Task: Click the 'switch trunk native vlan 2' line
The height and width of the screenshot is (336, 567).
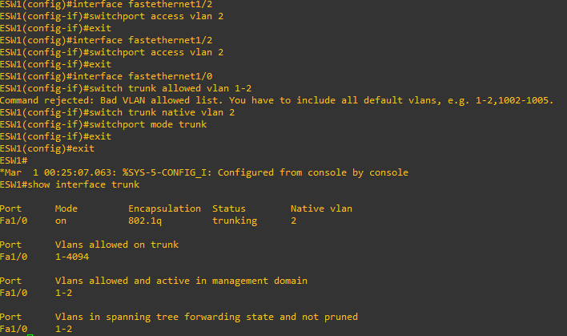Action: (117, 112)
